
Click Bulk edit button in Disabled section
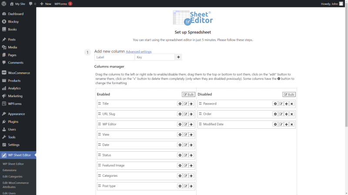coord(289,94)
